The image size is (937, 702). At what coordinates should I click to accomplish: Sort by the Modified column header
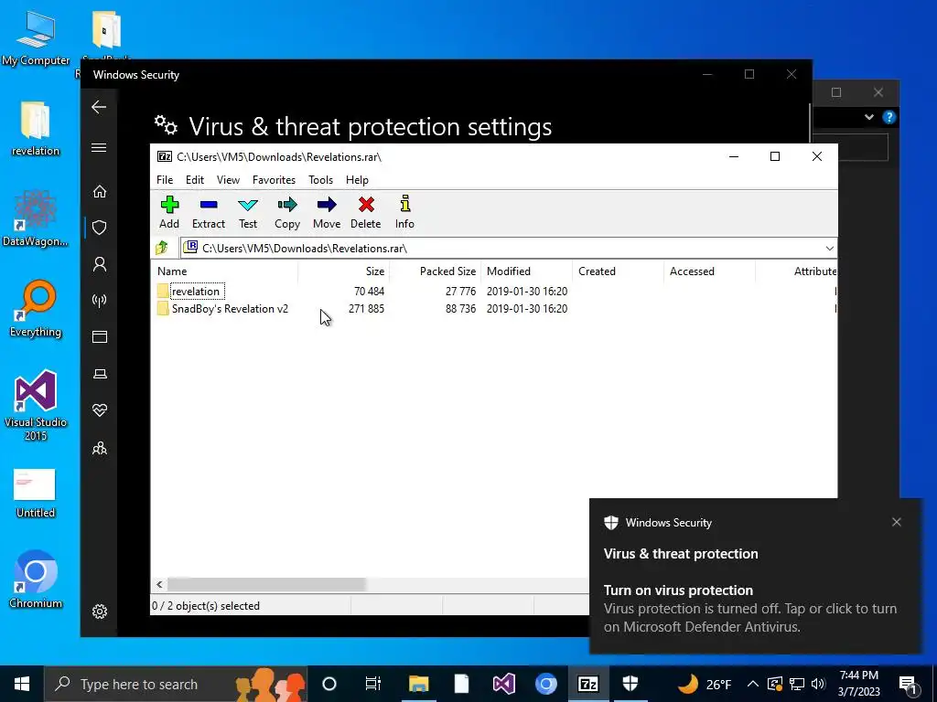pos(526,271)
